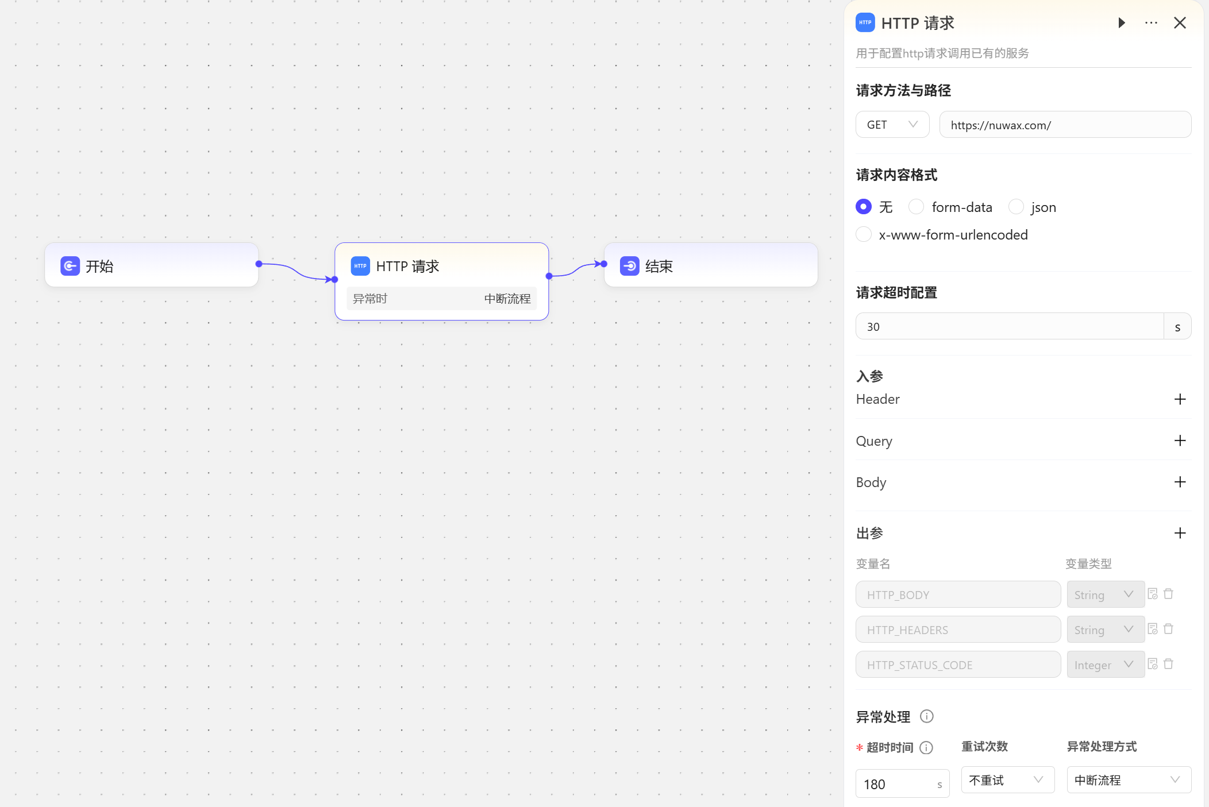Delete the HTTP_BODY output variable
This screenshot has width=1209, height=807.
pyautogui.click(x=1168, y=594)
